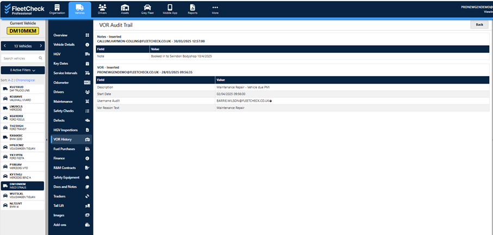Open Reports from the top navigation
The height and width of the screenshot is (235, 493).
[192, 9]
